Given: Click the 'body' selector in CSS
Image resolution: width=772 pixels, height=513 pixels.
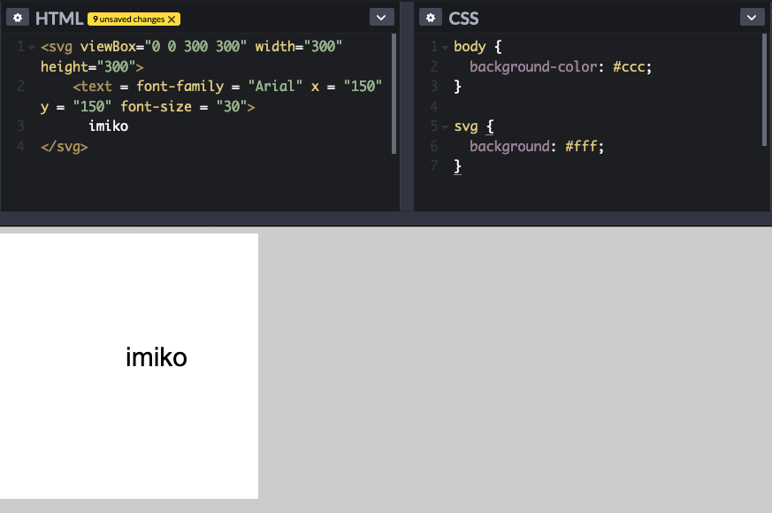Looking at the screenshot, I should (x=470, y=46).
